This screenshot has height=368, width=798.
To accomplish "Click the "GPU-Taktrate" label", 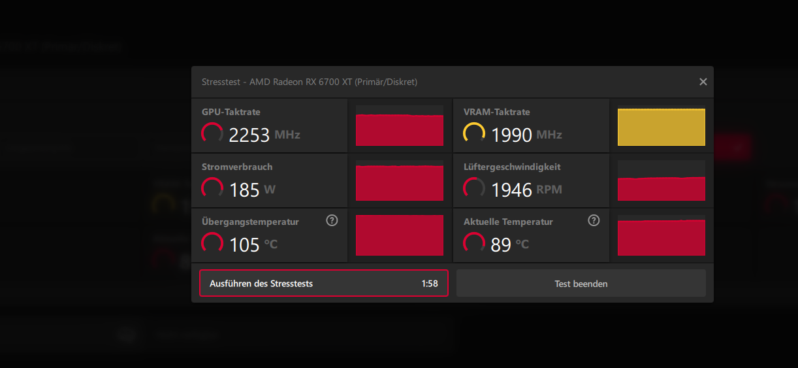I will (231, 112).
